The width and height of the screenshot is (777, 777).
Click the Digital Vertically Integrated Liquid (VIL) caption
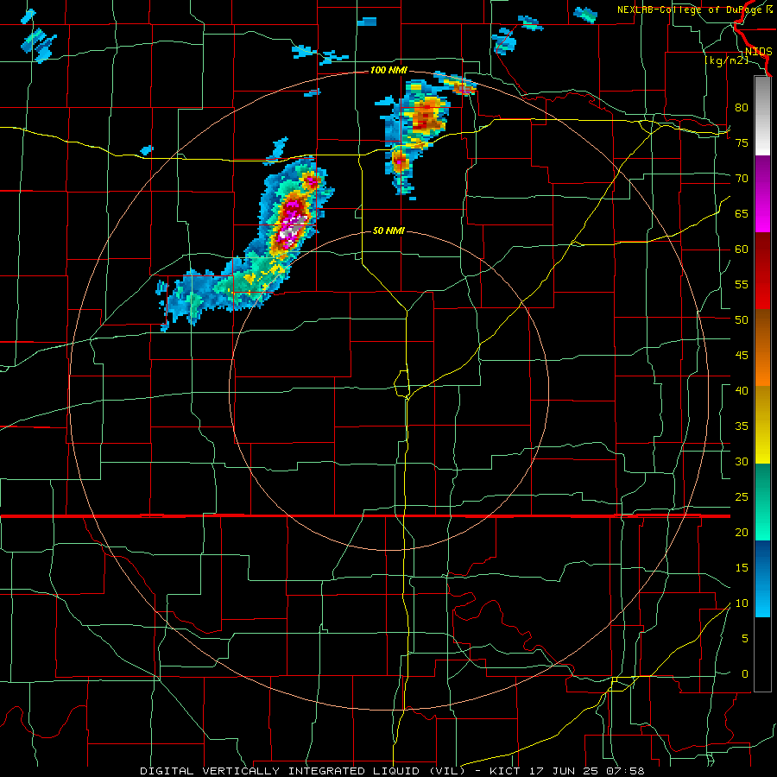point(303,771)
